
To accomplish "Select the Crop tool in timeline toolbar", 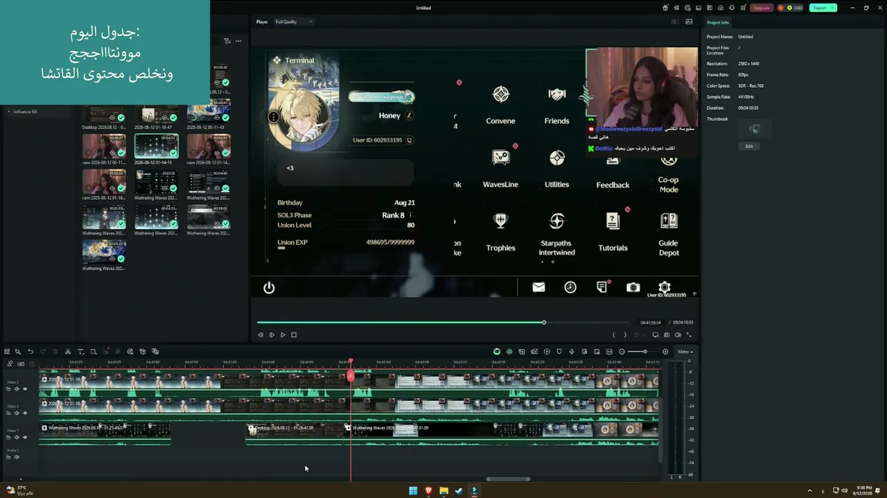I will [94, 351].
